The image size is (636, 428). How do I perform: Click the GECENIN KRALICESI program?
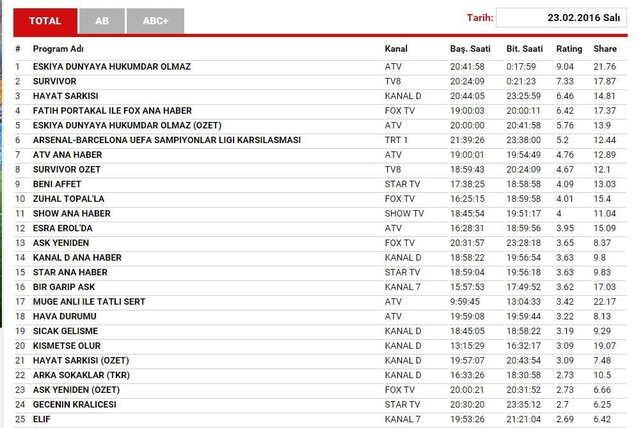pyautogui.click(x=74, y=404)
